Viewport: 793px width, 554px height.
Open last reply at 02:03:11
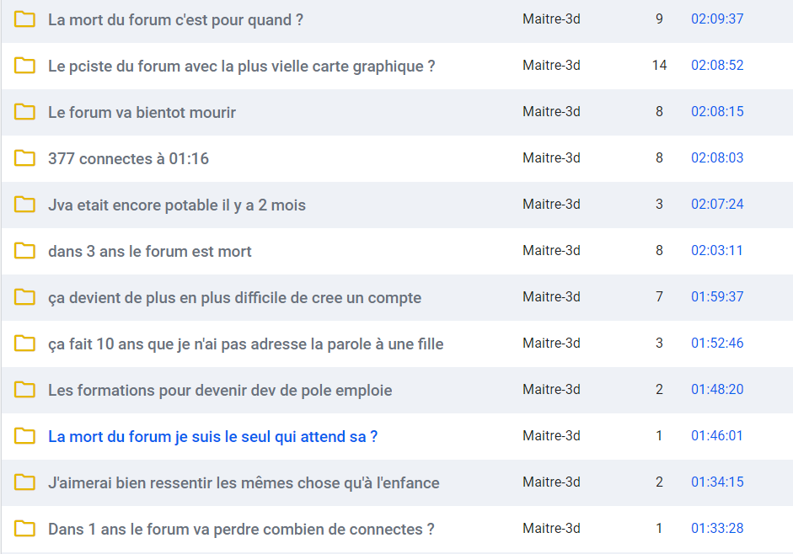[x=717, y=250]
